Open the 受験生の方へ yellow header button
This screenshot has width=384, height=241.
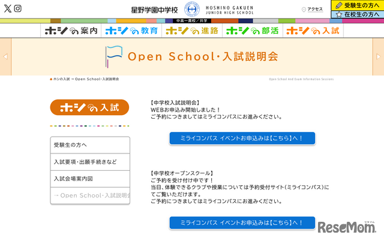tap(358, 5)
